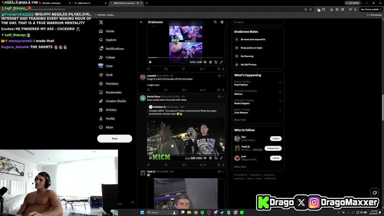Click in the right-side Search field
The image size is (384, 216).
pyautogui.click(x=258, y=22)
